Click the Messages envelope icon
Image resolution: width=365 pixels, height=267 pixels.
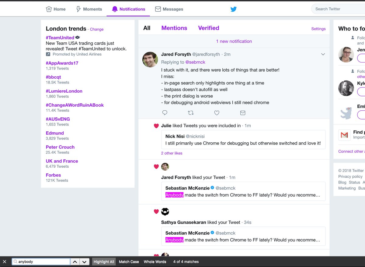pos(158,9)
